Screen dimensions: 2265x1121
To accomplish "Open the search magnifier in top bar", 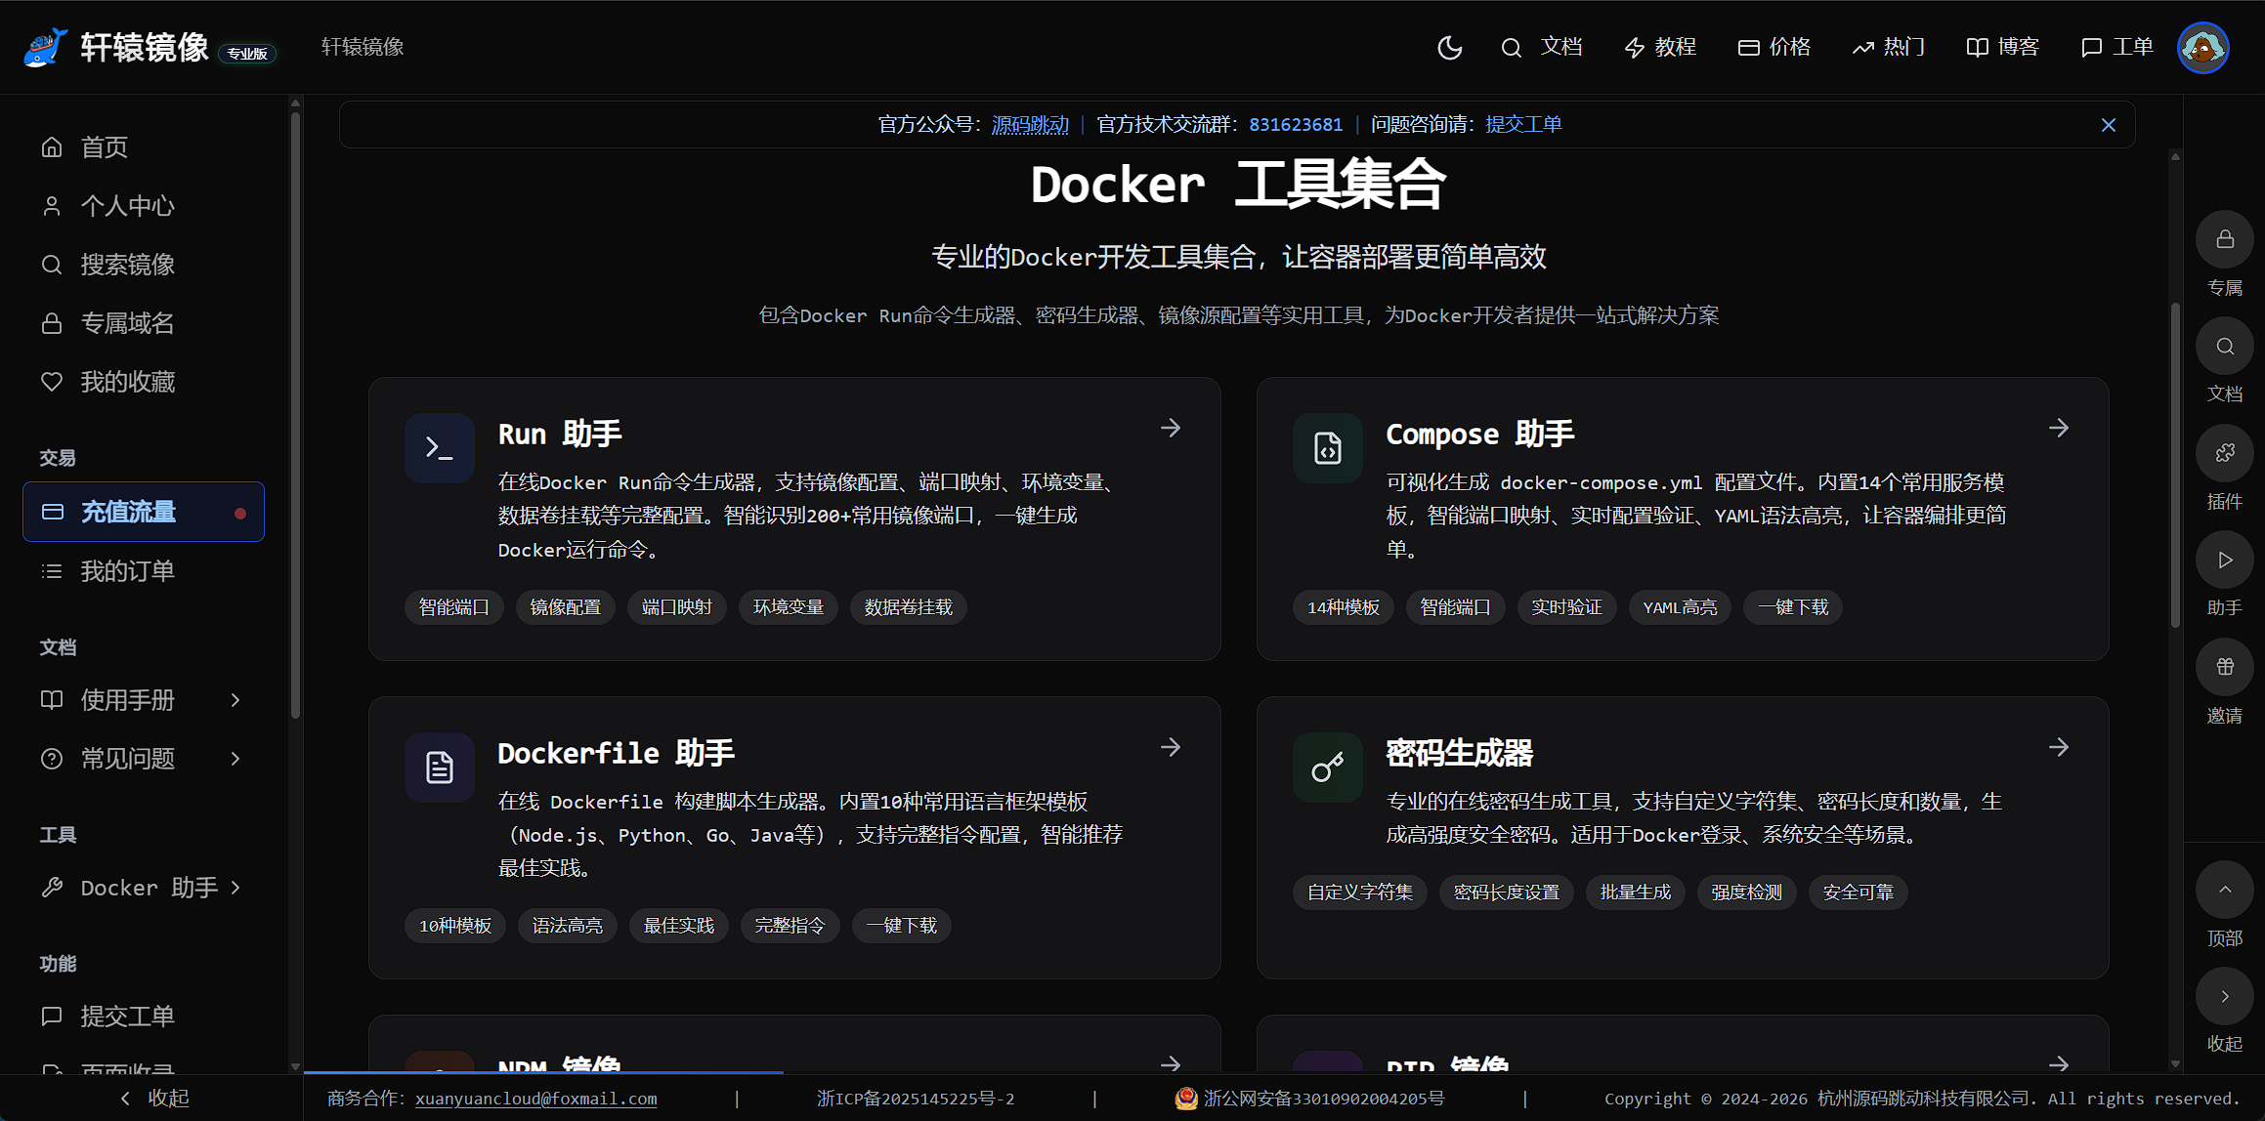I will 1511,47.
